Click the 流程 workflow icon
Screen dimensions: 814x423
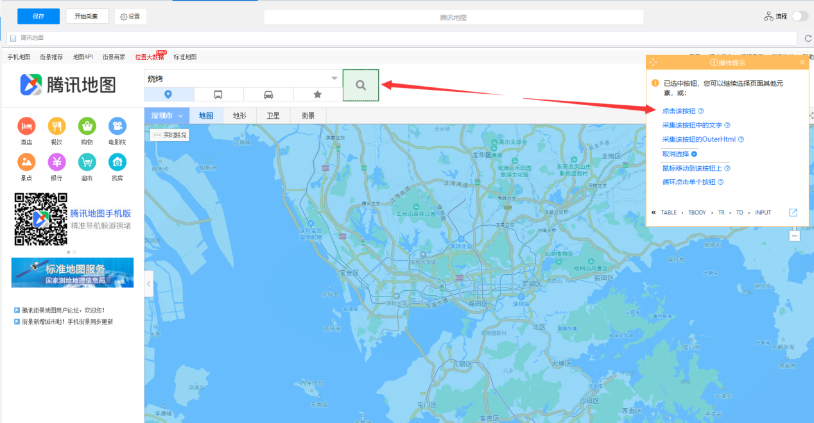tap(768, 16)
